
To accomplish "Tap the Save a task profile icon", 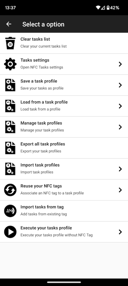I will pos(10,85).
